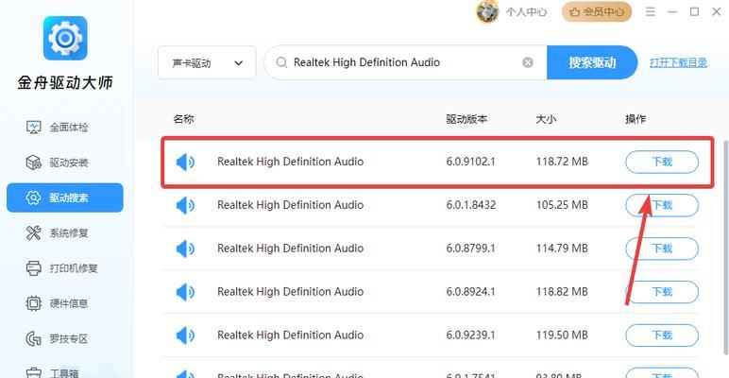Click version text 6.0.9239.1
This screenshot has width=729, height=378.
click(x=470, y=335)
